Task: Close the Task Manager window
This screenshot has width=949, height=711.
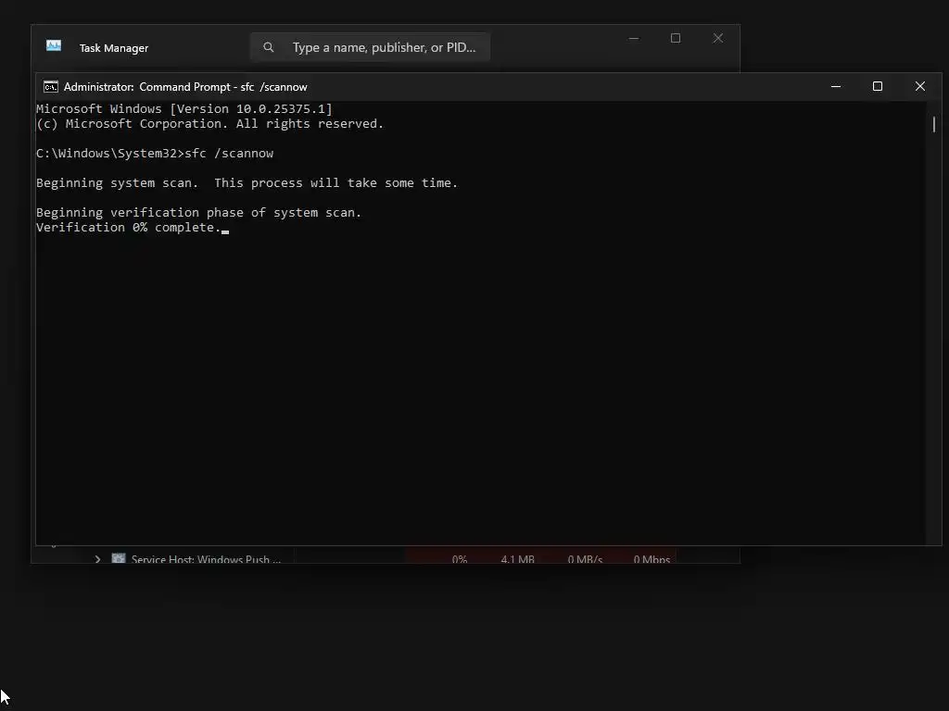Action: point(718,38)
